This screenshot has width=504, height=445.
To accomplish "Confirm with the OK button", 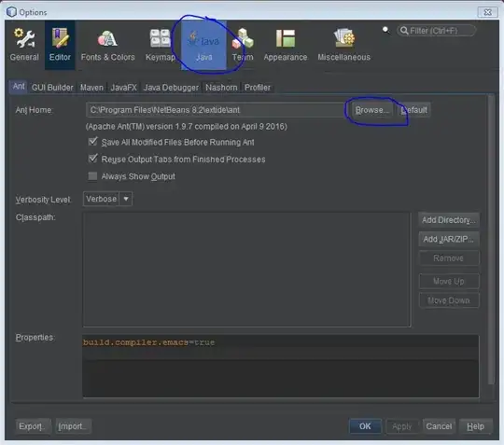I will click(365, 426).
